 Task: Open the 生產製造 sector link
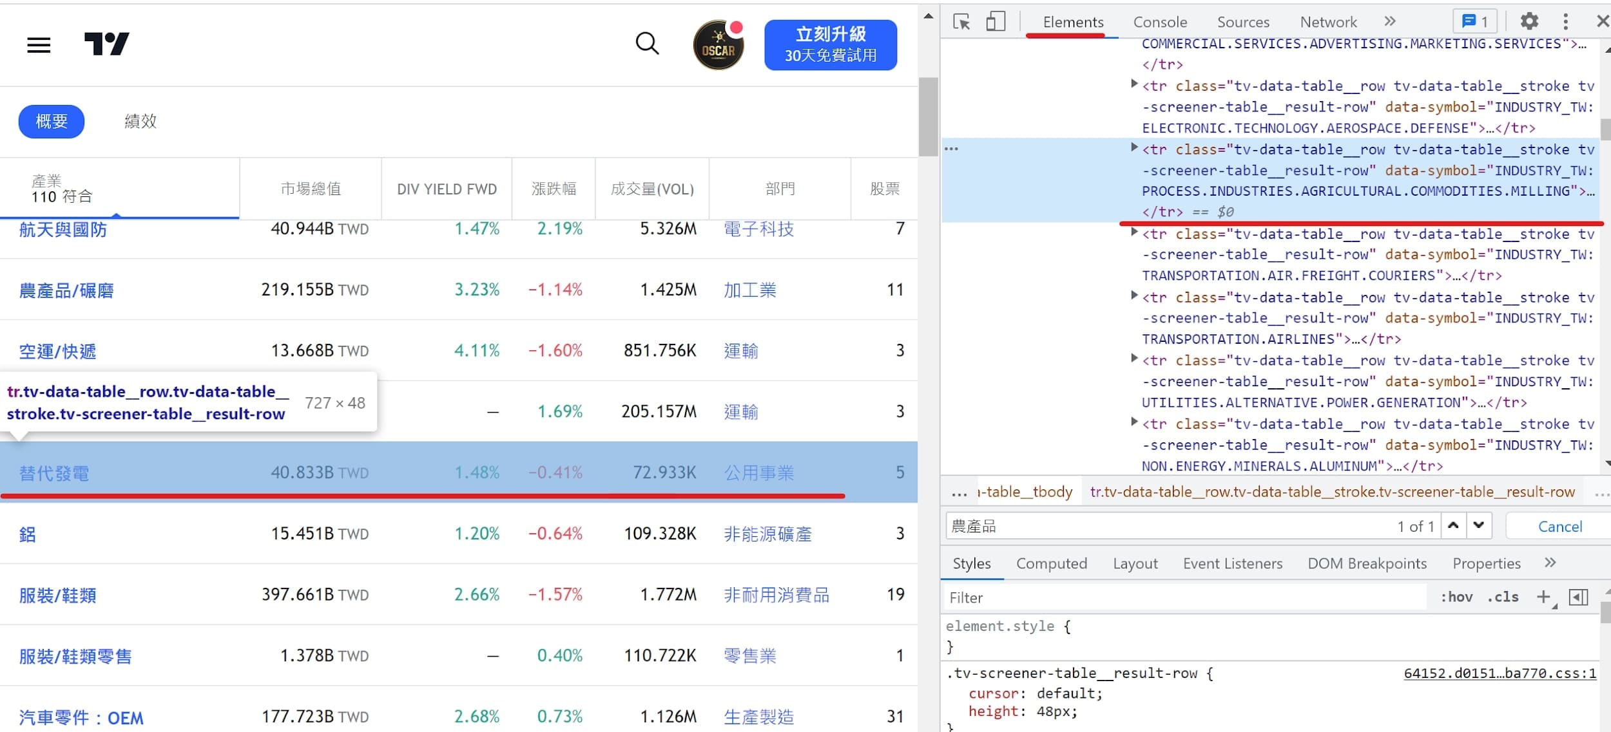coord(758,717)
